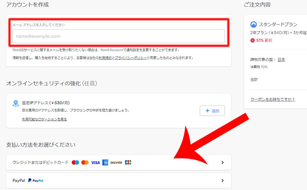Screen dimensions: 307x190
Task: Click the dedicated IP location pin icon
Action: pos(16,103)
